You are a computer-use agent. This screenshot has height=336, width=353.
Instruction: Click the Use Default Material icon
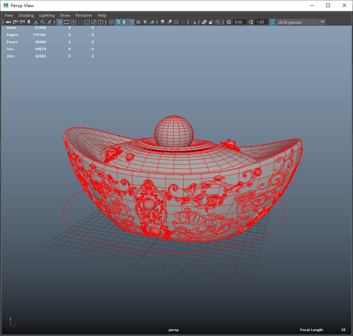[x=125, y=22]
